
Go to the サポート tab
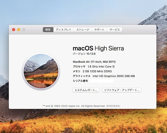[99, 30]
